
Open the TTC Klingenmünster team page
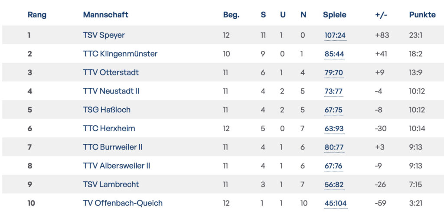pyautogui.click(x=120, y=54)
